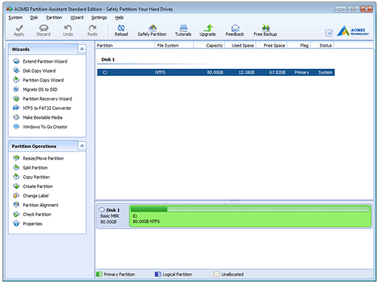Click the Redo arrow icon

pos(92,28)
